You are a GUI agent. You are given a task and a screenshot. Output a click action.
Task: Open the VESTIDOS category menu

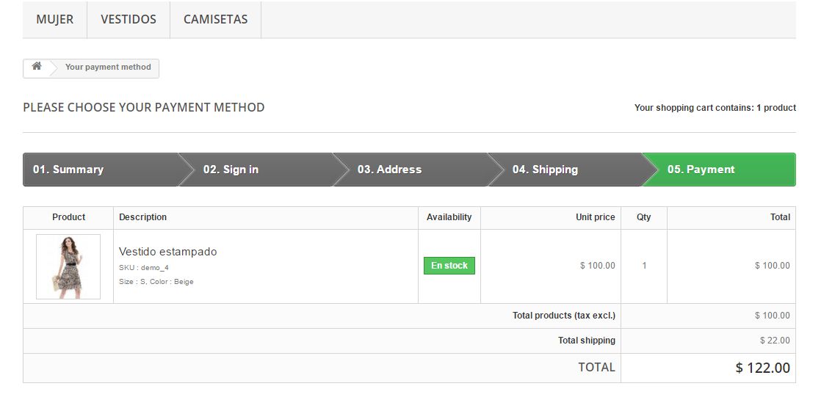[x=129, y=19]
